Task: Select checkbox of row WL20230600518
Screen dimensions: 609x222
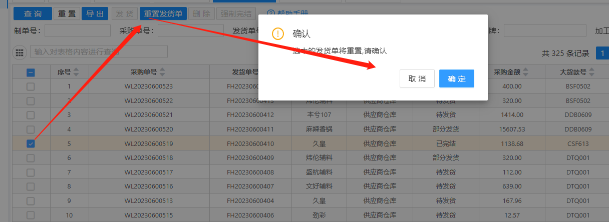Action: point(31,158)
